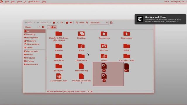
Task: Open the Edit menu
Action: [x=13, y=1]
